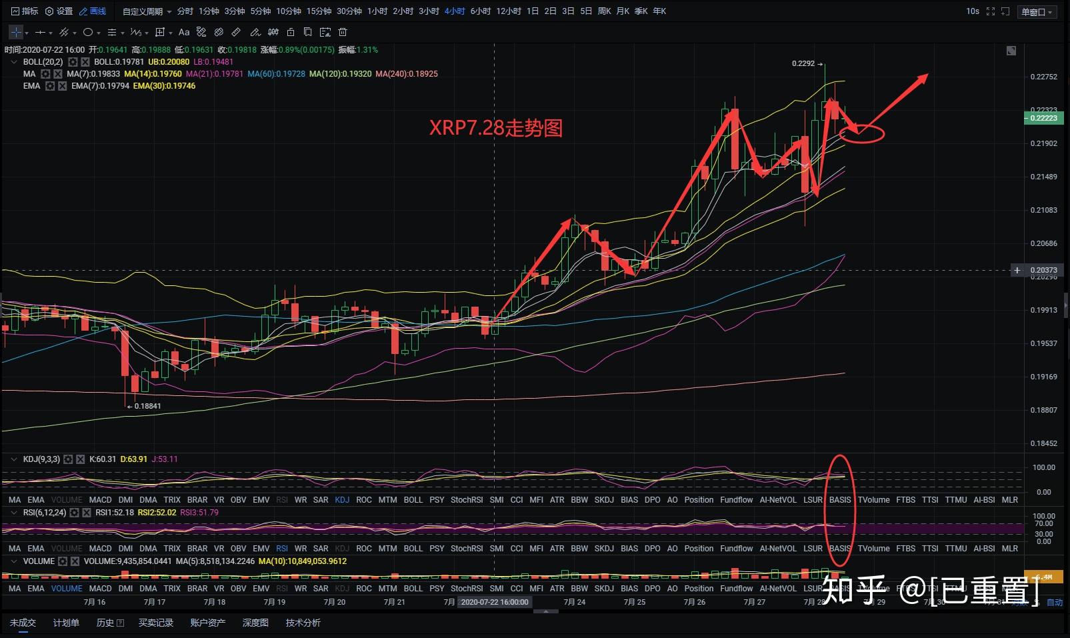This screenshot has width=1070, height=638.
Task: Delete all drawings with the trash icon
Action: pyautogui.click(x=343, y=32)
